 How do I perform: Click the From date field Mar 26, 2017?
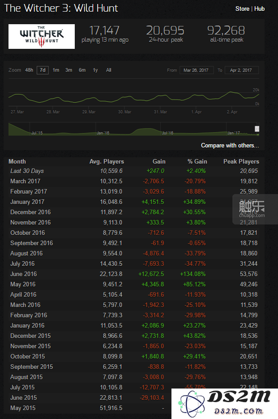(196, 70)
